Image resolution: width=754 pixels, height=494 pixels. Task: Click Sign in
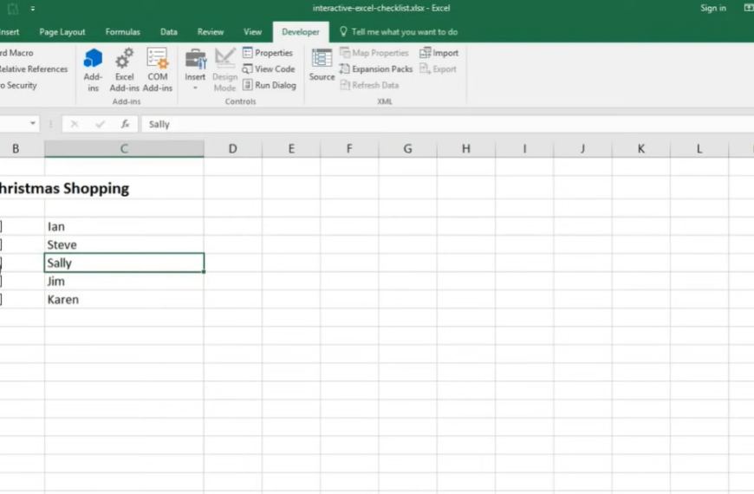[x=713, y=8]
